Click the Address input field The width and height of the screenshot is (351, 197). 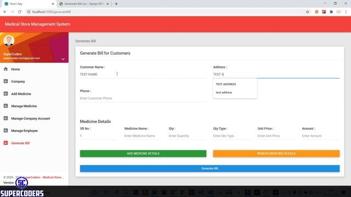276,74
